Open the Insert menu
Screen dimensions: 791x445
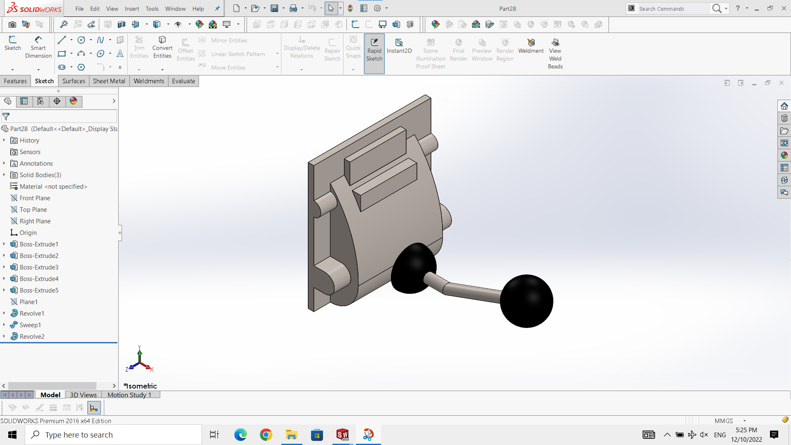[x=132, y=9]
